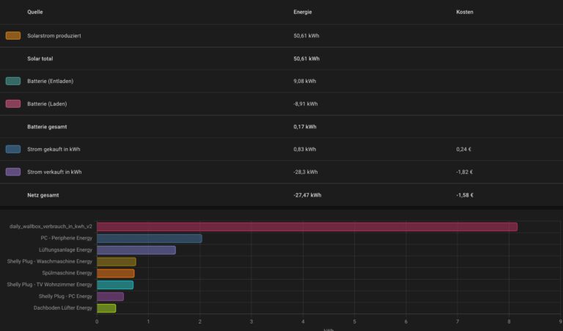
Task: Click the Dachboden Lüfter Energy bar
Action: click(x=106, y=308)
